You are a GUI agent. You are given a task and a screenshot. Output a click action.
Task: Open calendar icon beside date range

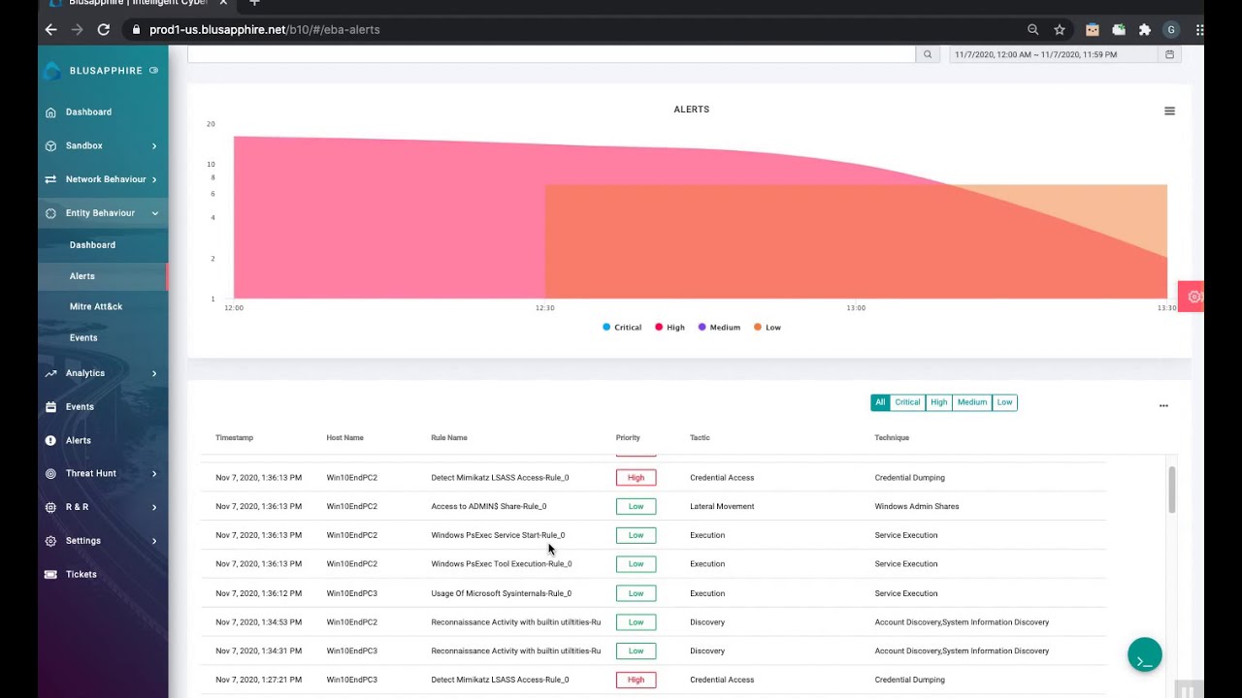tap(1170, 55)
